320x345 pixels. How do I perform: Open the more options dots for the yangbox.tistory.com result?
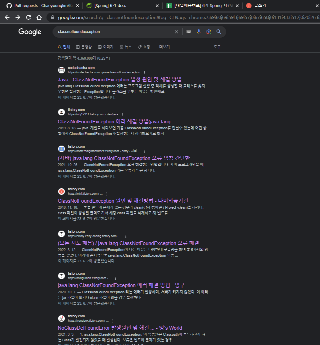click(x=113, y=321)
